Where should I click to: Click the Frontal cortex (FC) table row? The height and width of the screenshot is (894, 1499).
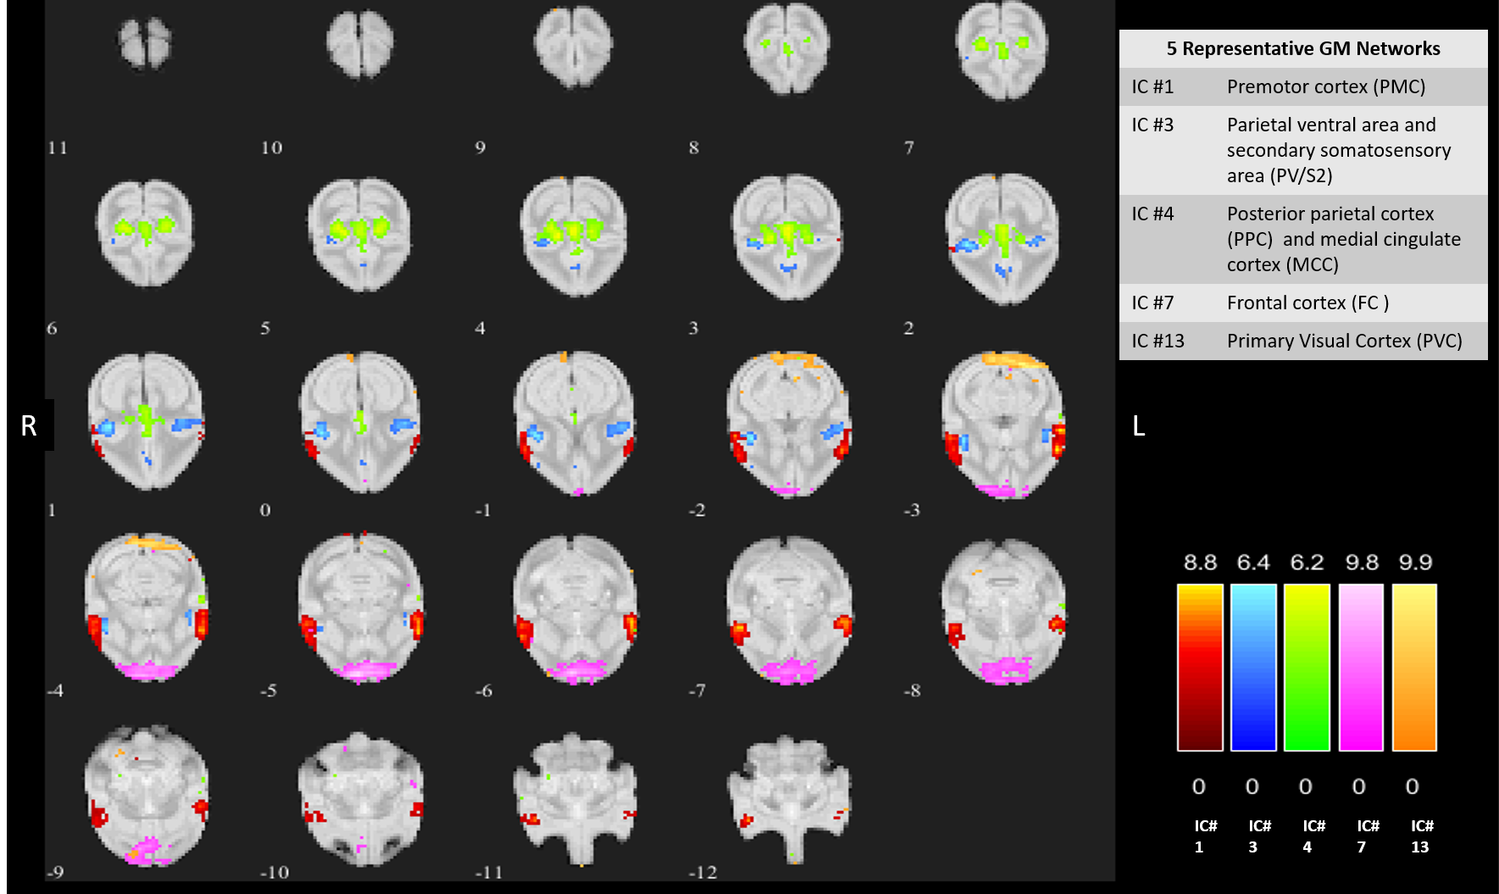[x=1303, y=303]
